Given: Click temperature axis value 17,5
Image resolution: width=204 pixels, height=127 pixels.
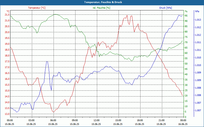Looking at the screenshot, I should (x=7, y=61).
